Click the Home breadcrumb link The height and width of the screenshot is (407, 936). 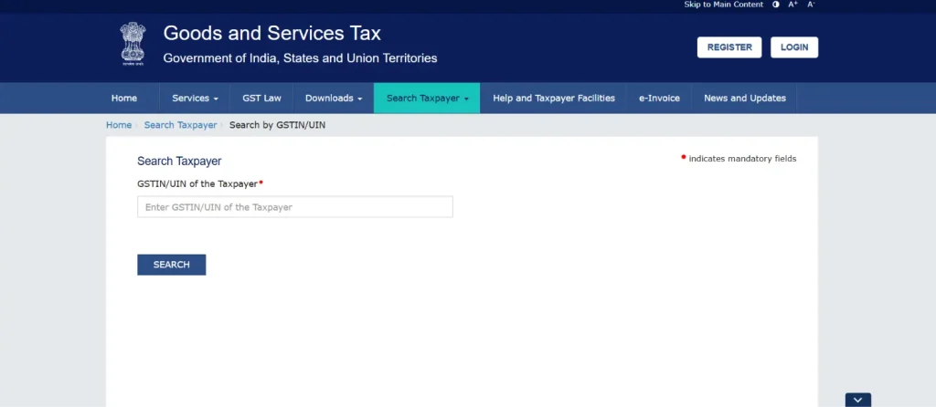tap(119, 125)
